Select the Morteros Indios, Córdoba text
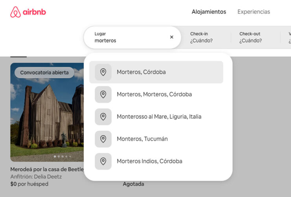This screenshot has width=291, height=197. (x=149, y=161)
